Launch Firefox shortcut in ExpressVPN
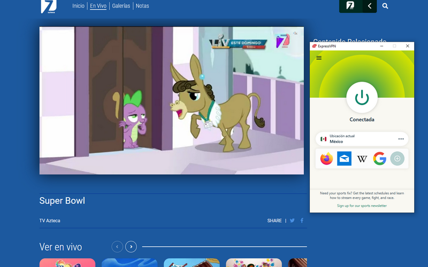 point(326,159)
